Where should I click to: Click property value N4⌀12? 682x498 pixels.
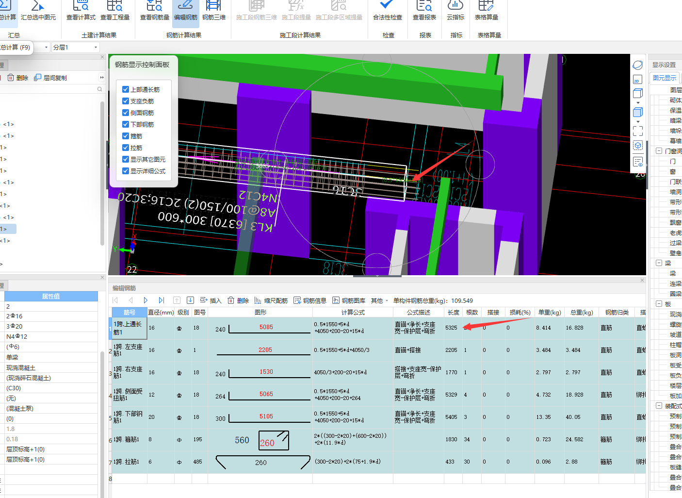pyautogui.click(x=51, y=336)
